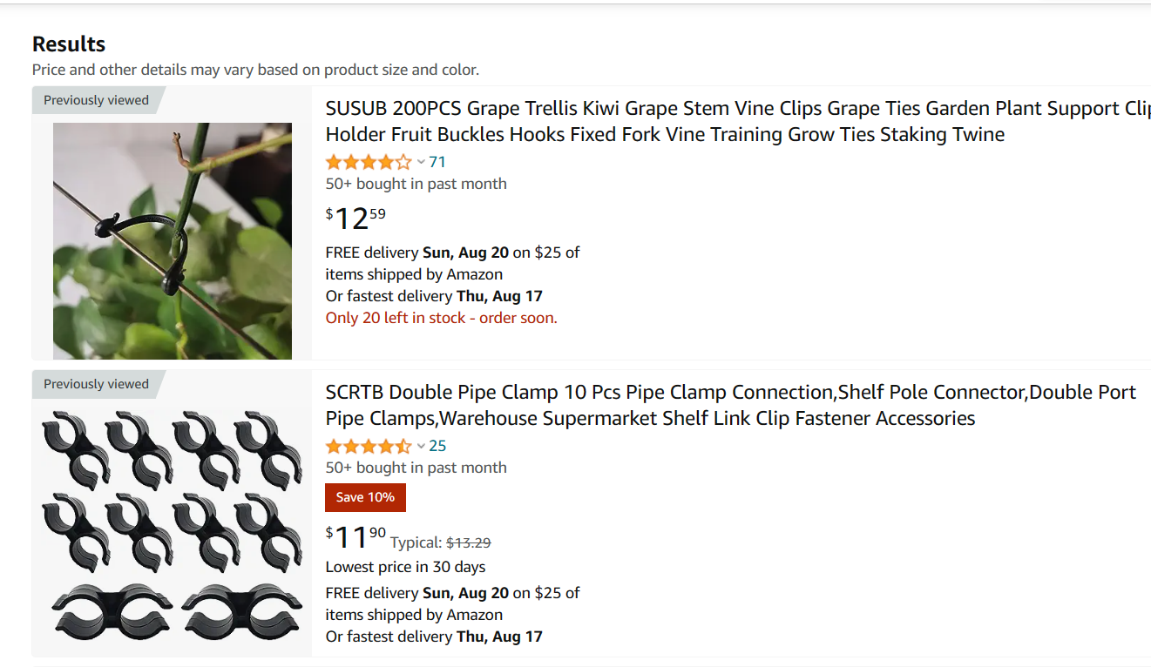The height and width of the screenshot is (667, 1151).
Task: Expand the SCRTB rating breakdown chevron
Action: point(421,447)
